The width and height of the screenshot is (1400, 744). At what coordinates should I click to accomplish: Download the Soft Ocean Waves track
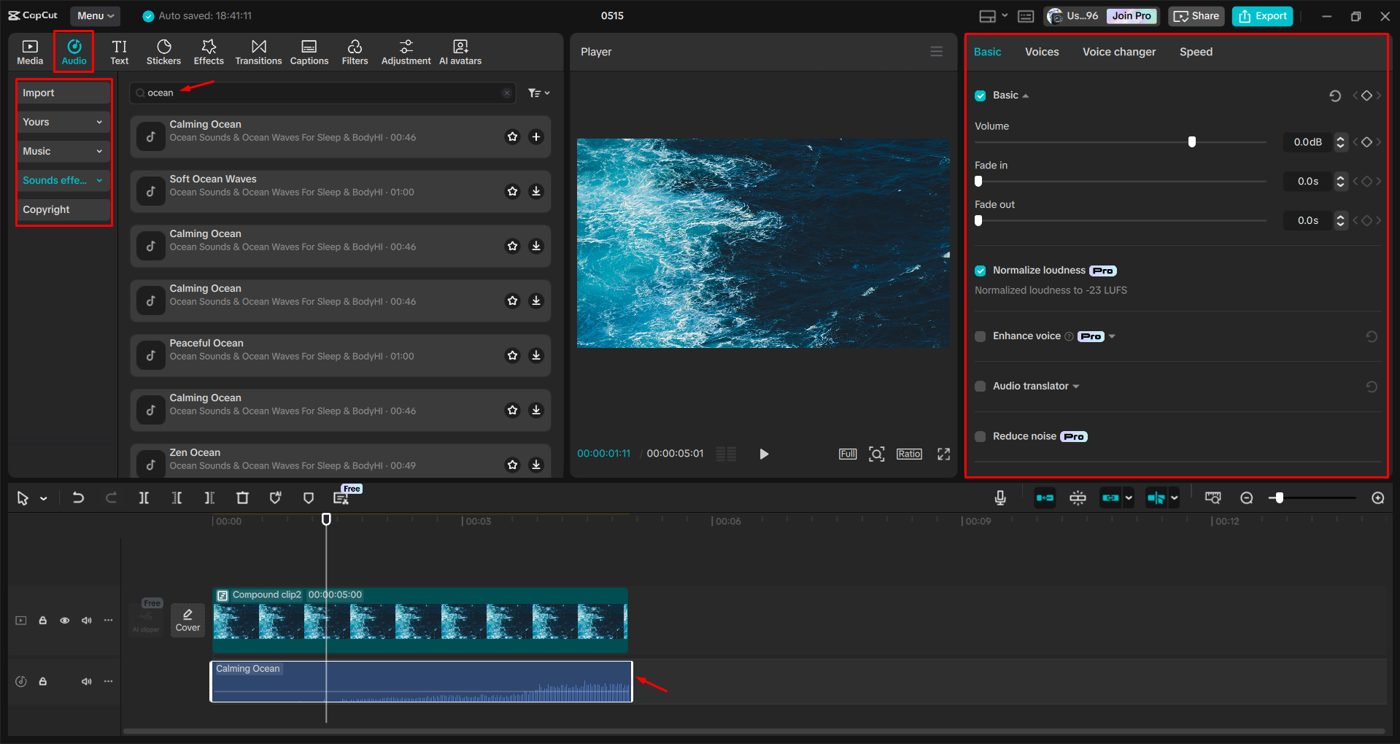[x=536, y=191]
